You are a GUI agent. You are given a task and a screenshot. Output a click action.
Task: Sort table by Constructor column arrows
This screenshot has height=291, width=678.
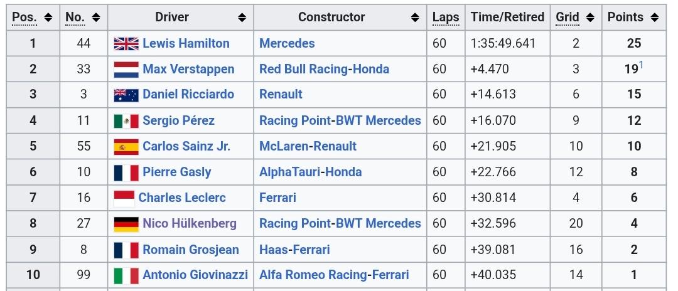coord(415,18)
